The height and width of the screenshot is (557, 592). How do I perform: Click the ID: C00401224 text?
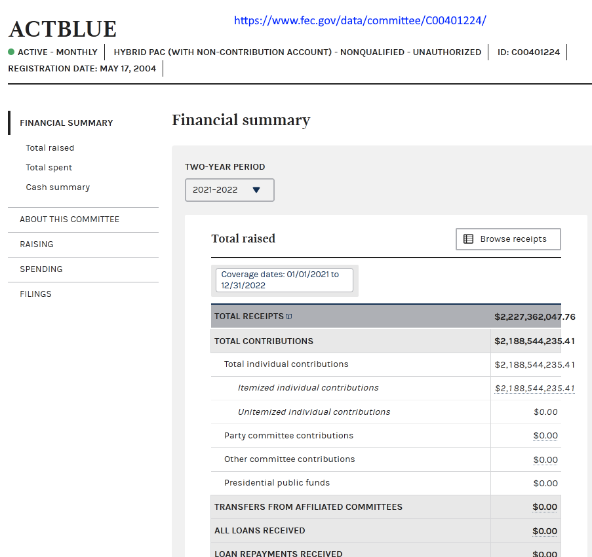(x=528, y=52)
